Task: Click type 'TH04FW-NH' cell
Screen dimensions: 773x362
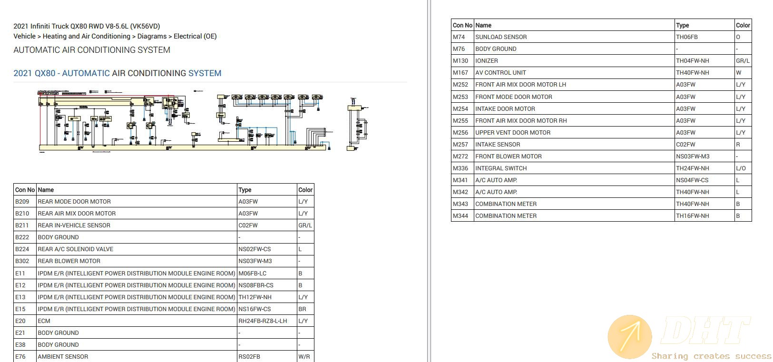Action: (705, 60)
